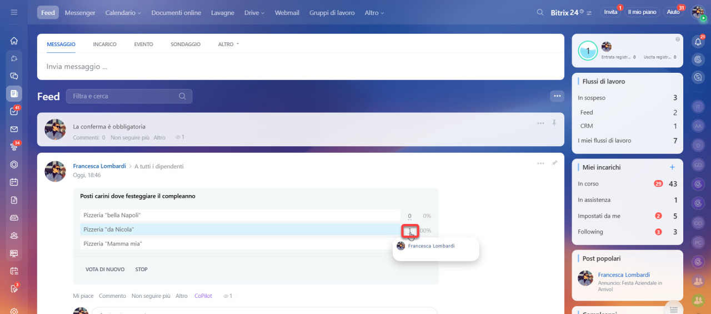Screen dimensions: 711x314
Task: Open the Lavagne tab
Action: (x=223, y=13)
